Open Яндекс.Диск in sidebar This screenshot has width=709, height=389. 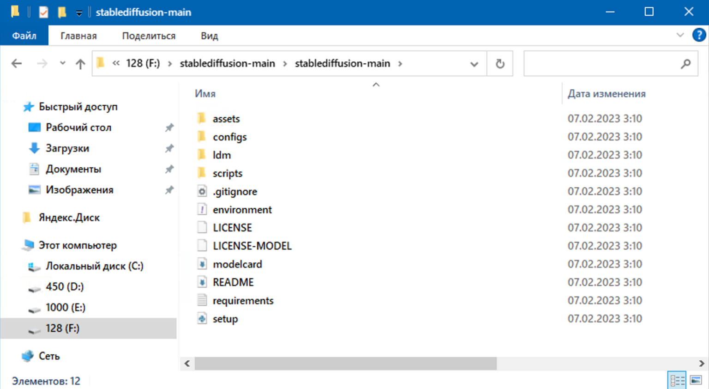click(x=69, y=218)
